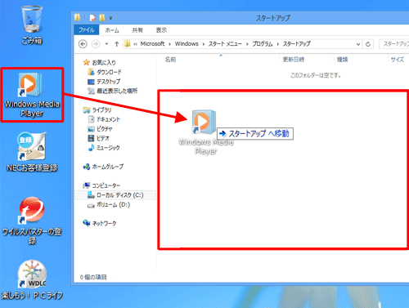The width and height of the screenshot is (409, 308).
Task: Click the back navigation arrow
Action: pos(83,44)
